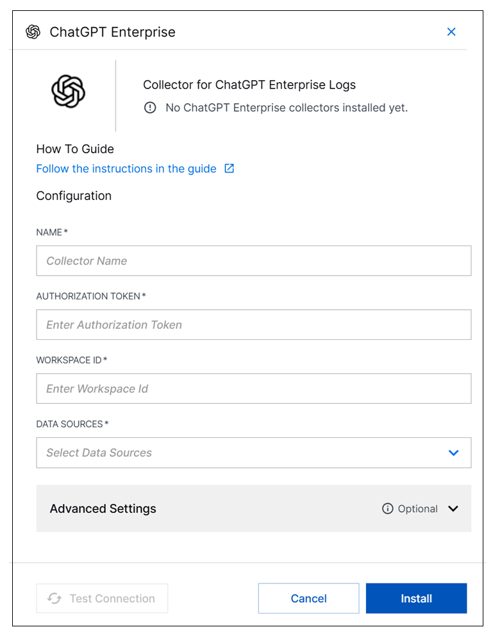
Task: Click the blue chevron in Data Sources
Action: (x=454, y=453)
